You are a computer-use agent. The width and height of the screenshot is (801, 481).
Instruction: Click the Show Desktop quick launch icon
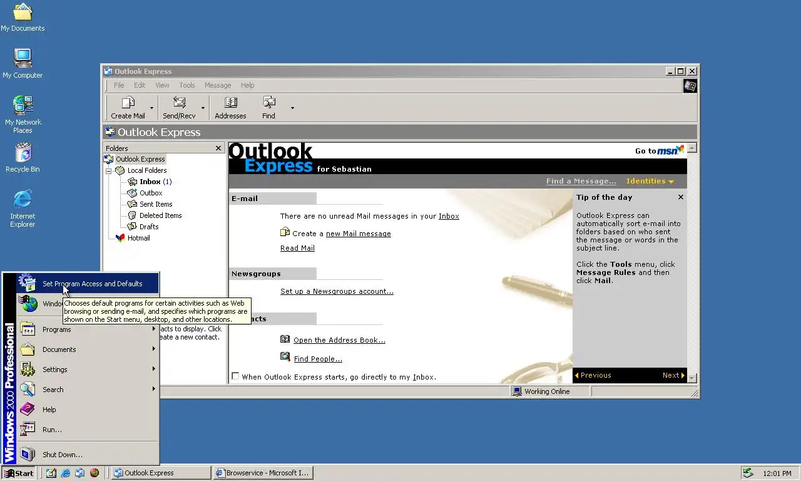tap(51, 473)
